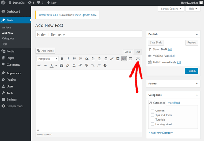The width and height of the screenshot is (204, 141).
Task: Edit the post Visibility
Action: [173, 56]
